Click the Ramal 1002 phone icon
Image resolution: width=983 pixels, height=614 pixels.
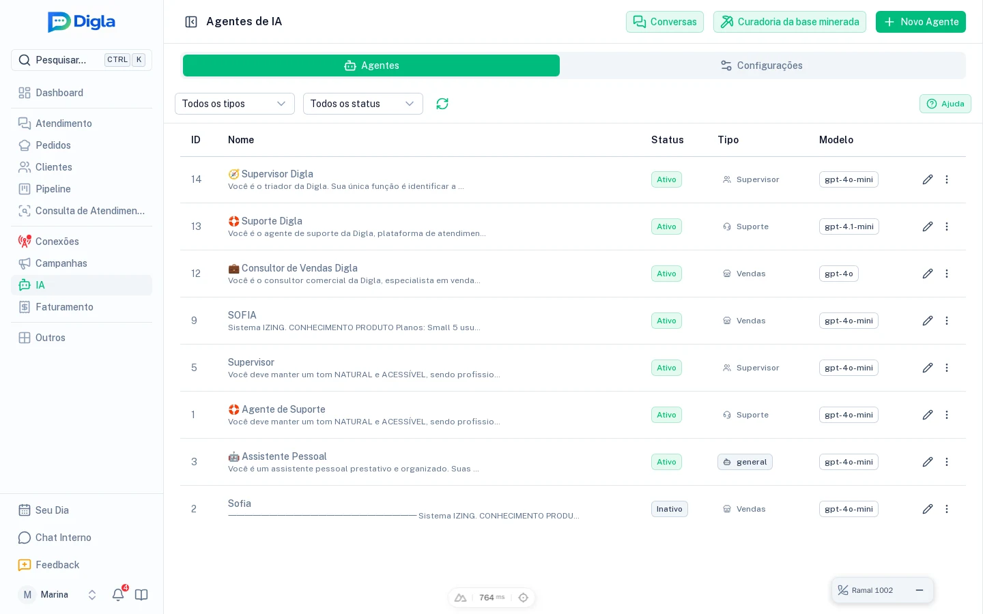pos(843,590)
